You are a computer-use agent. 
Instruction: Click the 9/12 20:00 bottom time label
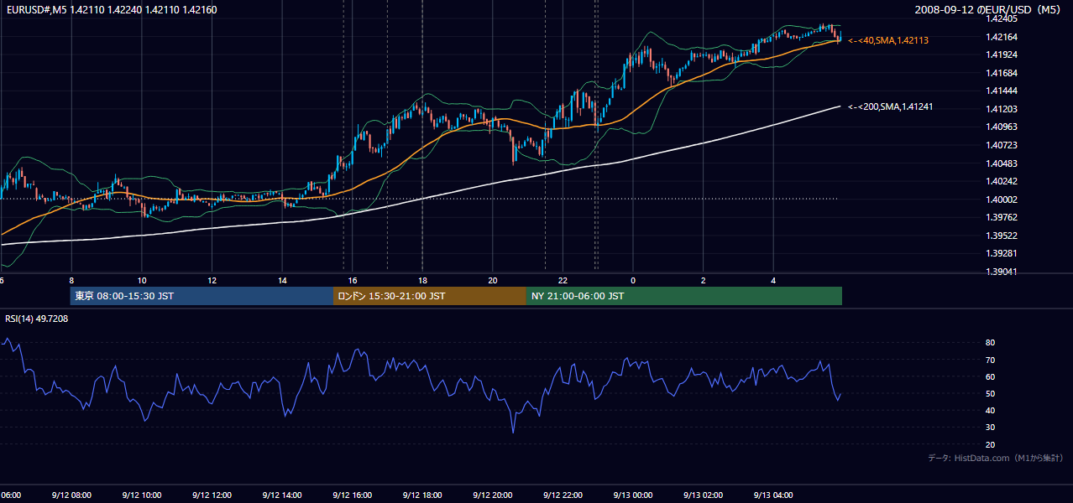coord(493,495)
